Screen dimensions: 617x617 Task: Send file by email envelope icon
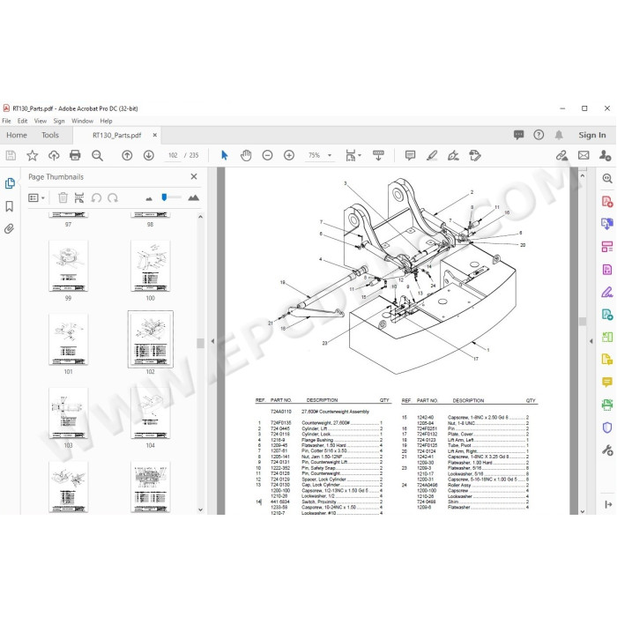click(x=584, y=155)
